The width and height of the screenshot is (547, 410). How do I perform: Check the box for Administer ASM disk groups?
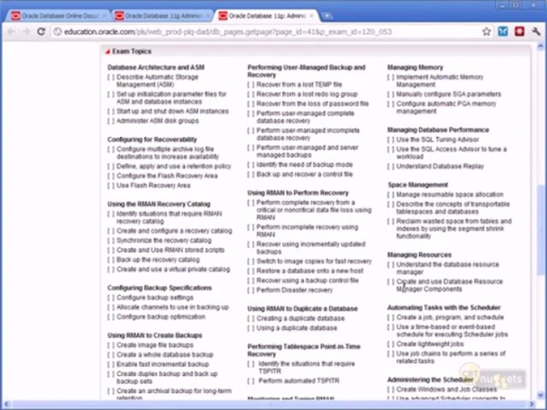coord(111,121)
